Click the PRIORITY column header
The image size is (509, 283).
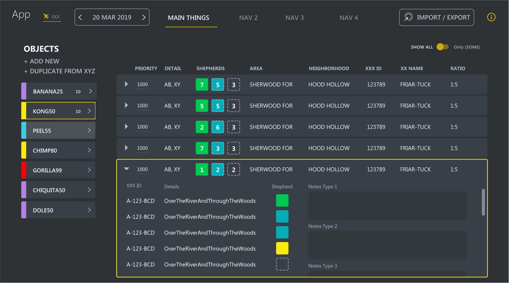click(x=146, y=68)
